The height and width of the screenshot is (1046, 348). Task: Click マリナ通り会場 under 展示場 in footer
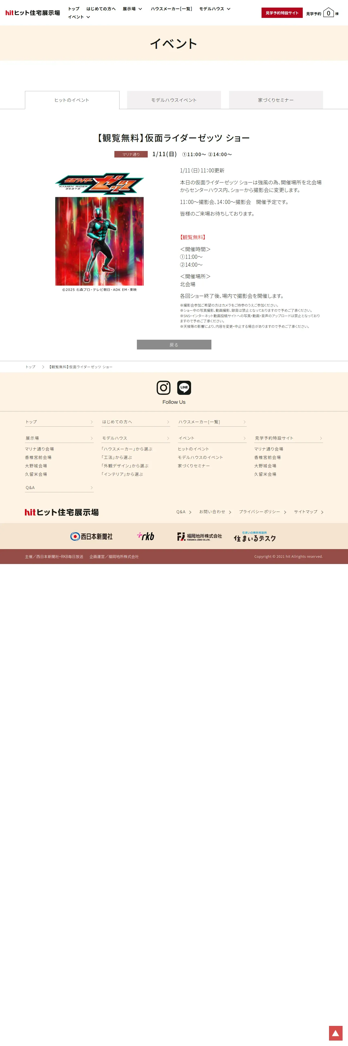39,449
